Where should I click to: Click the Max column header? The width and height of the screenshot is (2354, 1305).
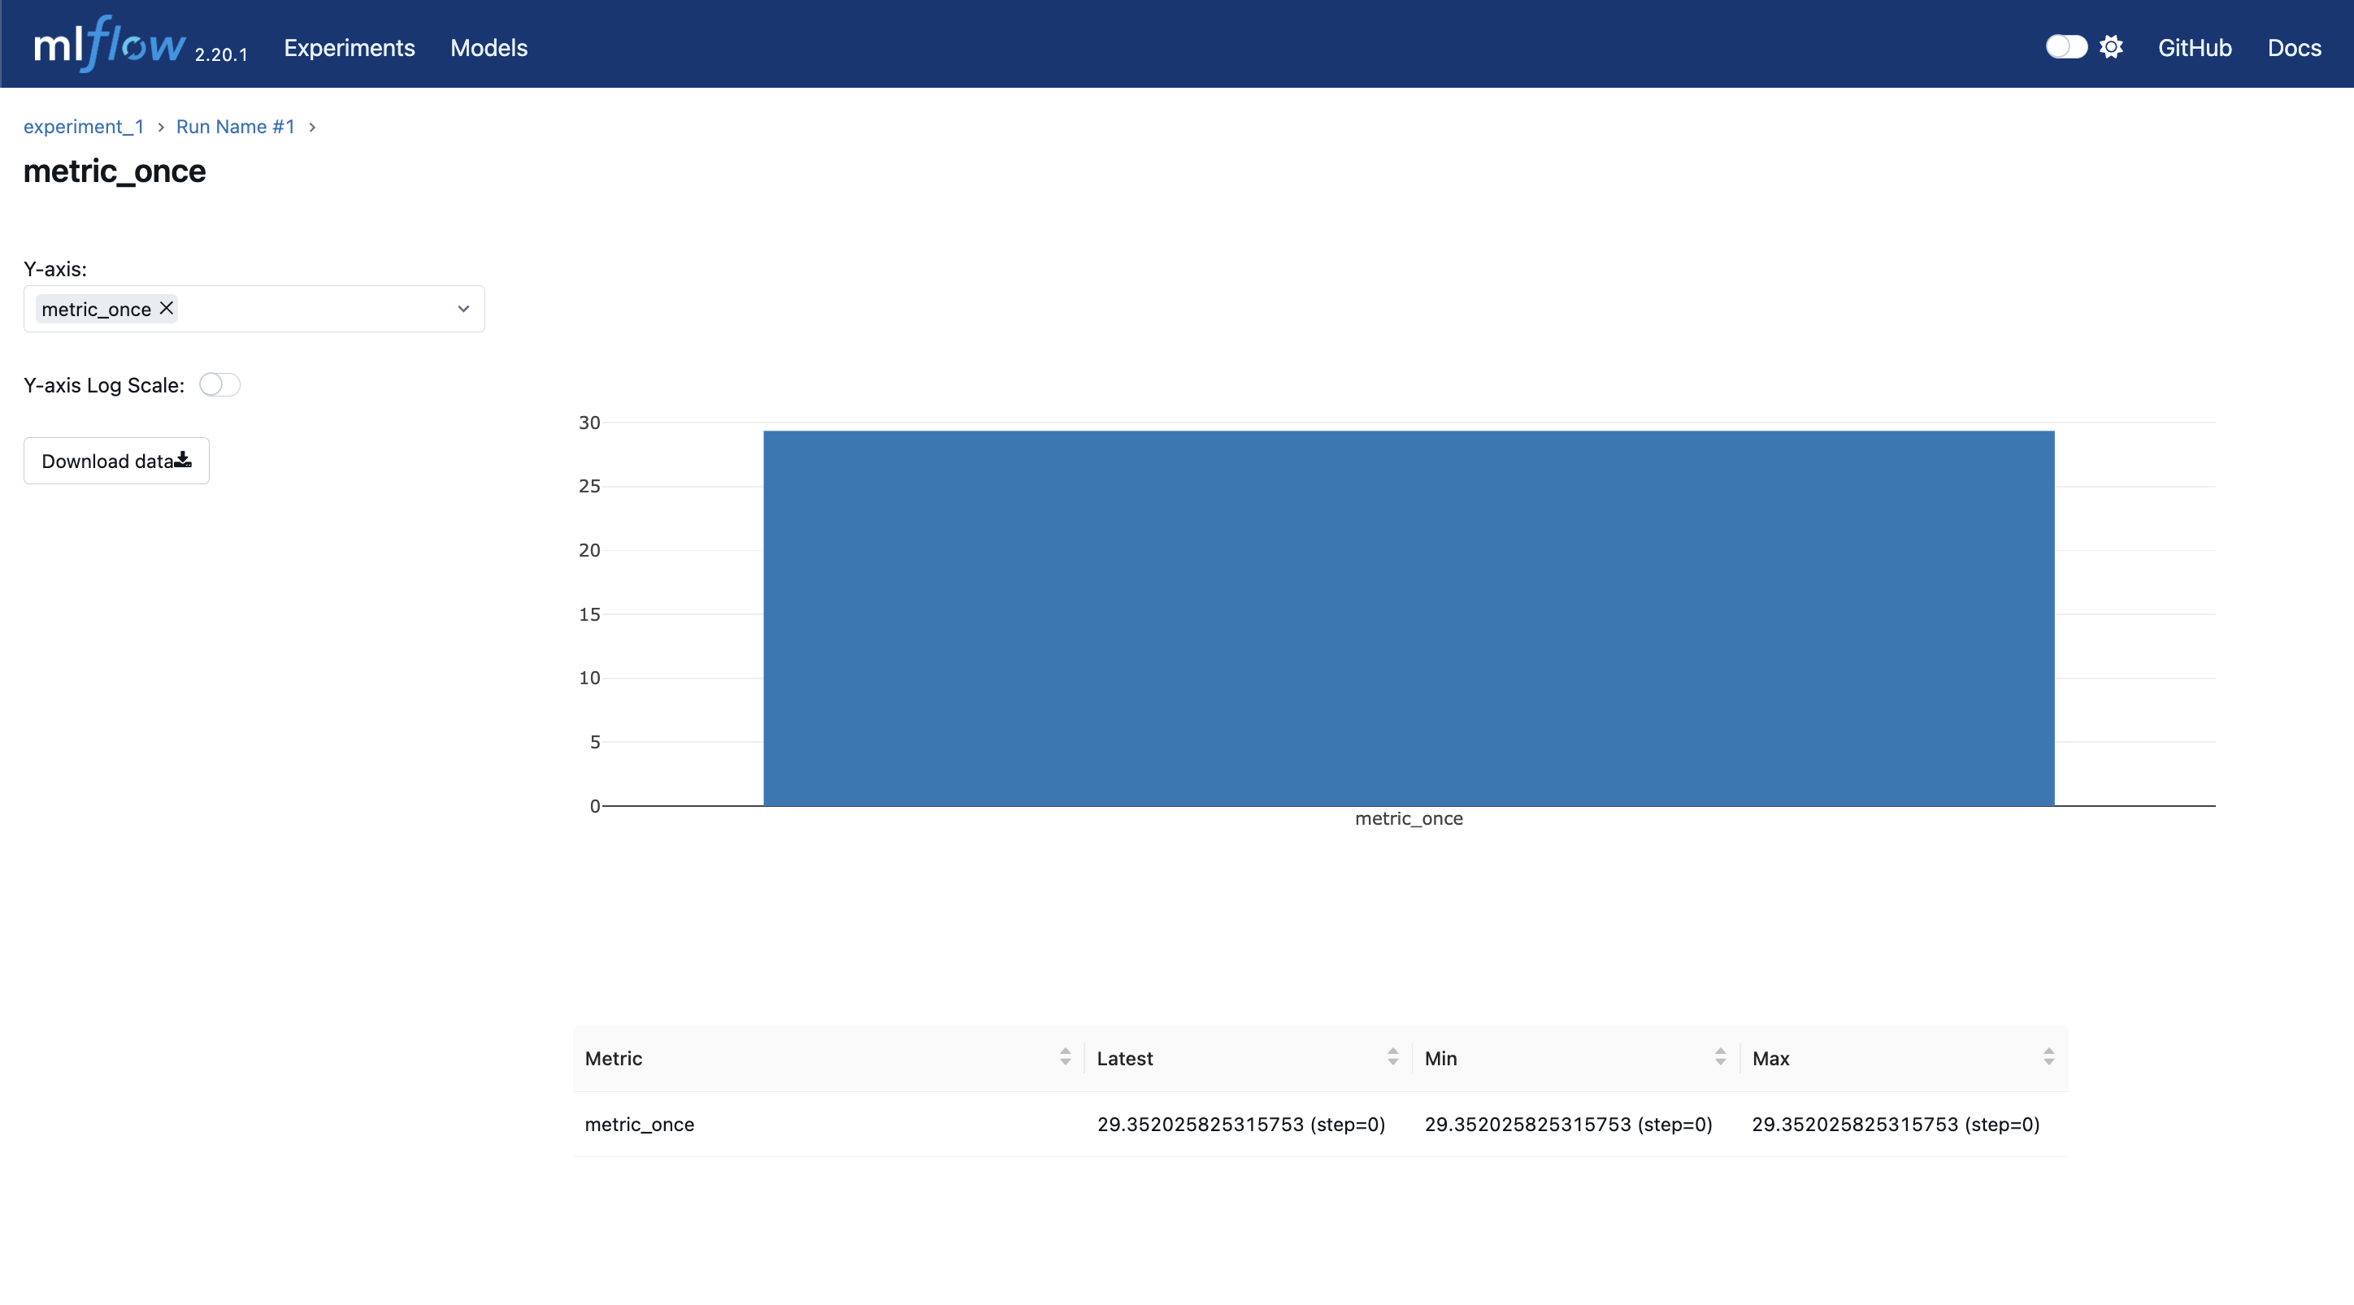1904,1059
